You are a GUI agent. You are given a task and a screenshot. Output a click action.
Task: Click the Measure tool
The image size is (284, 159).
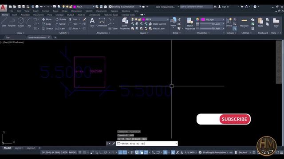244,23
